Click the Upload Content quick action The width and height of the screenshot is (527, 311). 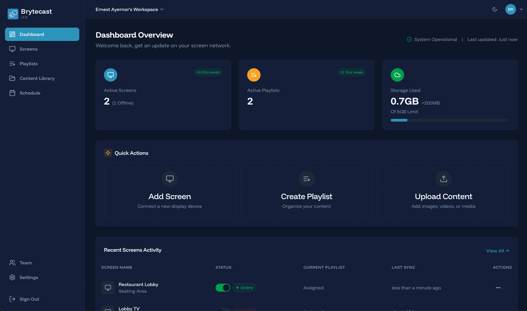click(444, 190)
